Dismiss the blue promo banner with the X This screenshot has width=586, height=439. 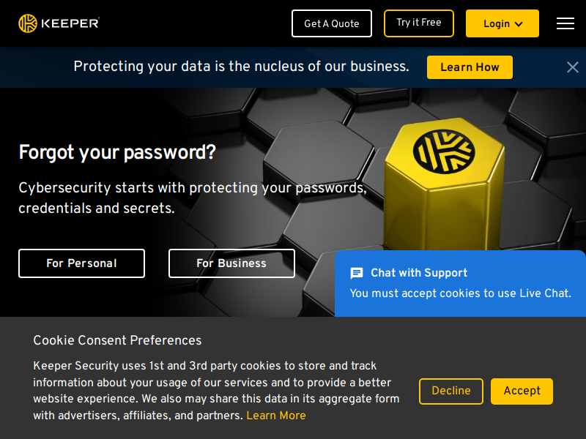[x=573, y=67]
